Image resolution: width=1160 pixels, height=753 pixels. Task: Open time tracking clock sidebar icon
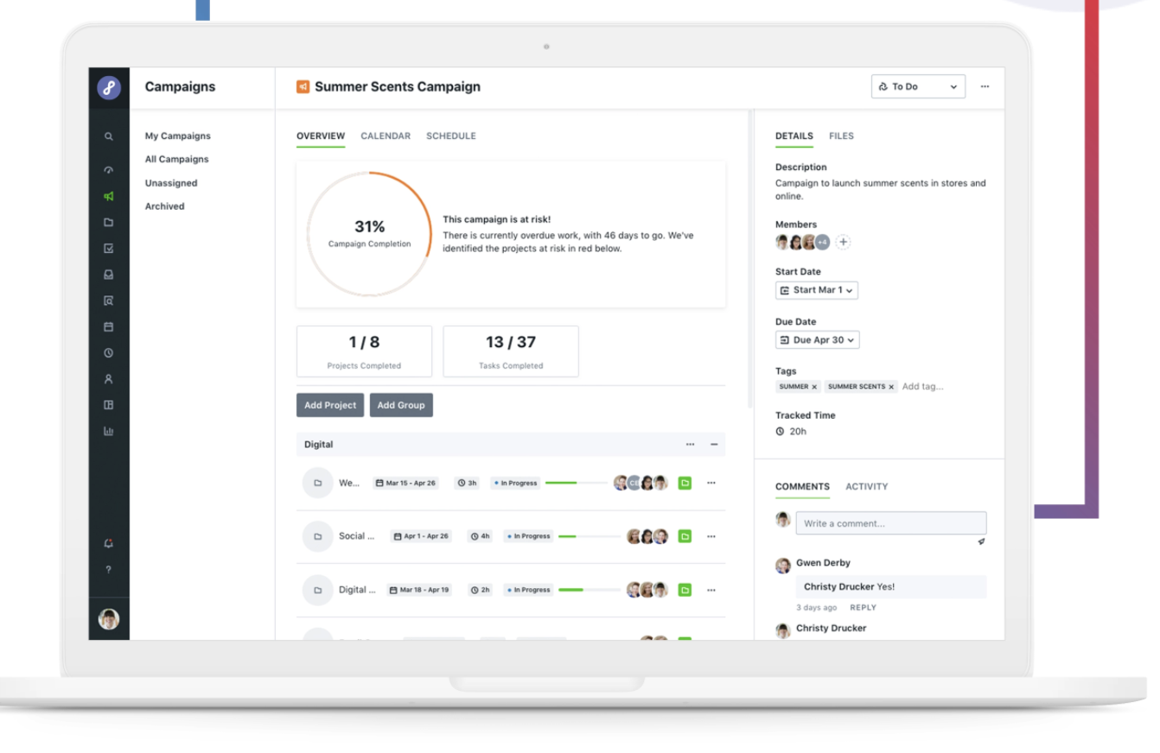coord(109,352)
